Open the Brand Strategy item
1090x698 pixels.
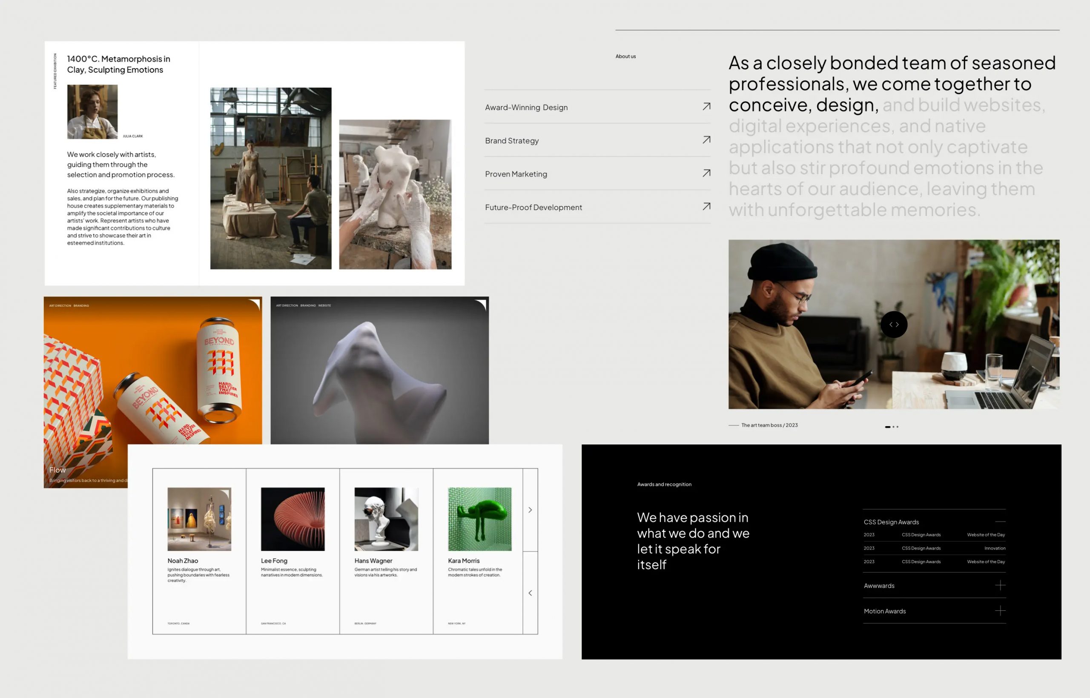click(x=512, y=140)
